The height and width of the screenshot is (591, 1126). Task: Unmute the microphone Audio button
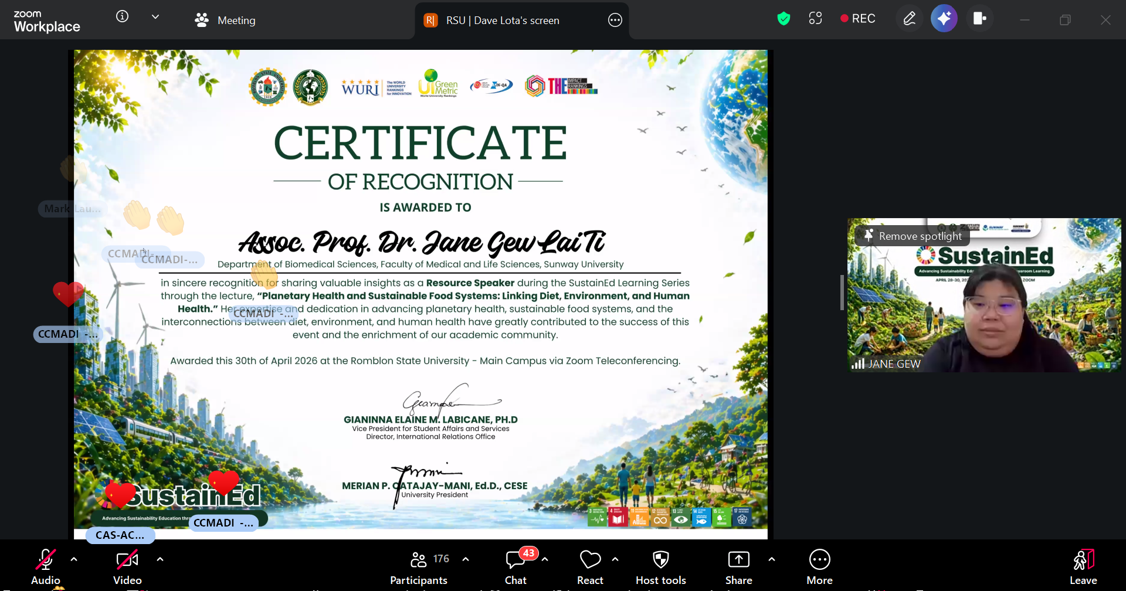click(x=46, y=566)
